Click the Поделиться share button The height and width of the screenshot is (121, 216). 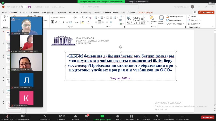tap(206, 12)
